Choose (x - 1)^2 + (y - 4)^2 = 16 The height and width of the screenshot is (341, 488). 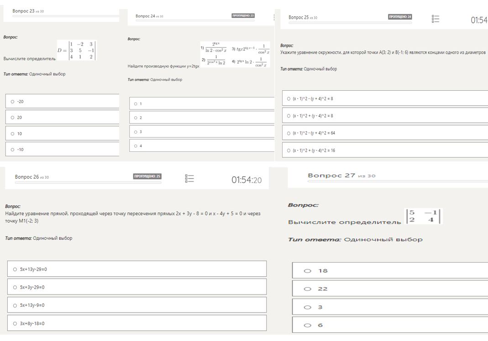click(x=289, y=150)
